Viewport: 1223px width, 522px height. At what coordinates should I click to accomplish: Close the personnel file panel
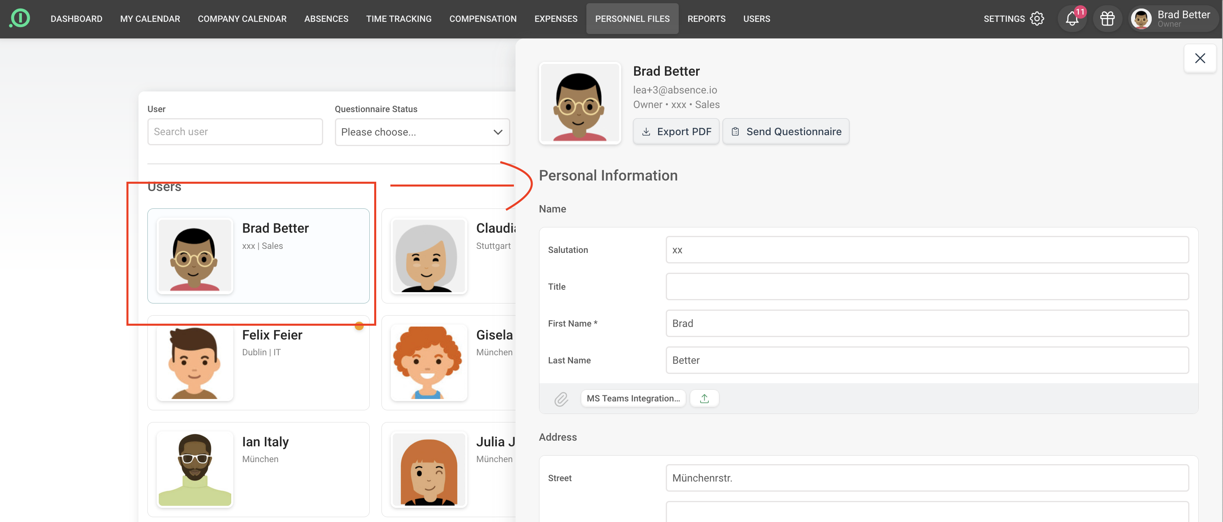click(x=1200, y=58)
